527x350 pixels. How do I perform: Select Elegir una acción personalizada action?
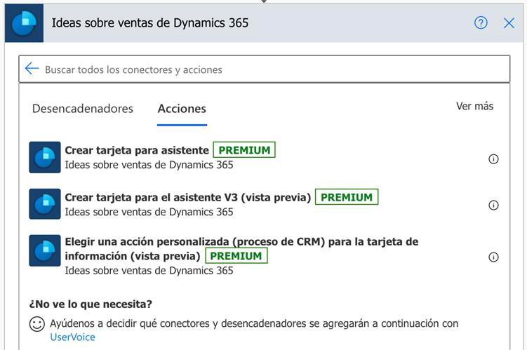pyautogui.click(x=241, y=248)
